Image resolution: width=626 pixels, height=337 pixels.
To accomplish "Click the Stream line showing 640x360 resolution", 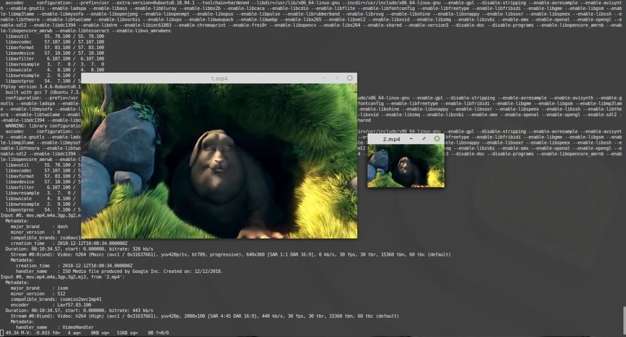I will tap(231, 255).
